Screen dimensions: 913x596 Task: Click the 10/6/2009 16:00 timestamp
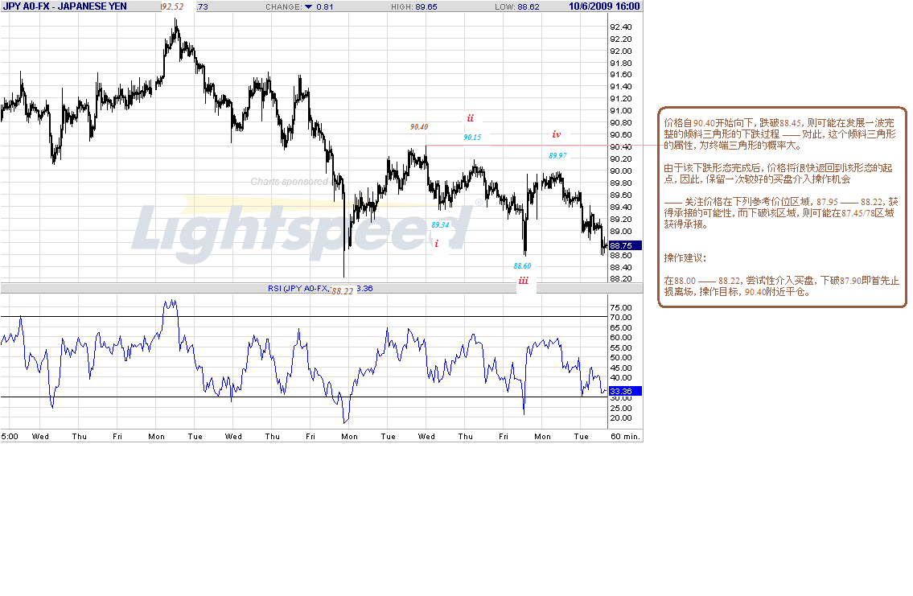[604, 6]
